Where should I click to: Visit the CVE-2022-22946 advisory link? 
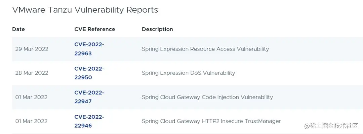(x=89, y=121)
